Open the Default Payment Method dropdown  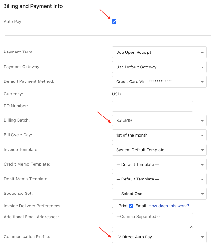pyautogui.click(x=159, y=82)
